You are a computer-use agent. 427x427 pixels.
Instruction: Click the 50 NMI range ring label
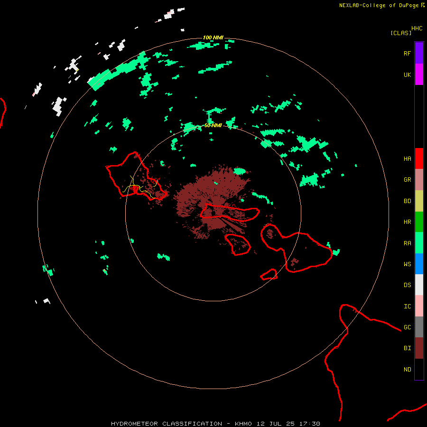(x=213, y=125)
